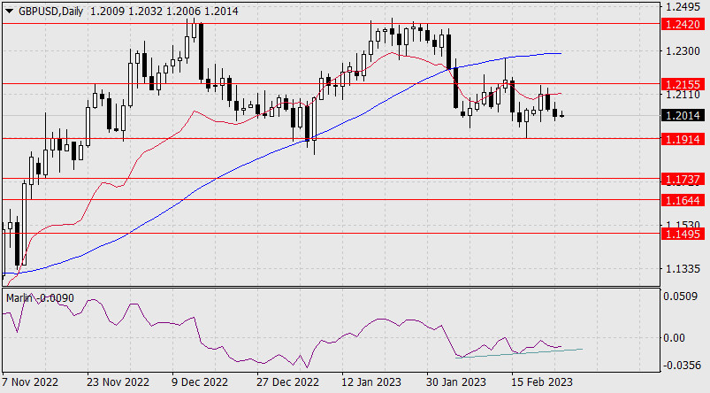Click the 7 Nov 2022 date label

(x=30, y=382)
